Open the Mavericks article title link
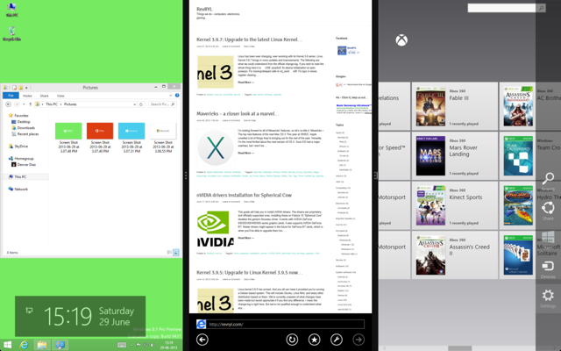Viewport: 561px width, 351px height. 238,113
